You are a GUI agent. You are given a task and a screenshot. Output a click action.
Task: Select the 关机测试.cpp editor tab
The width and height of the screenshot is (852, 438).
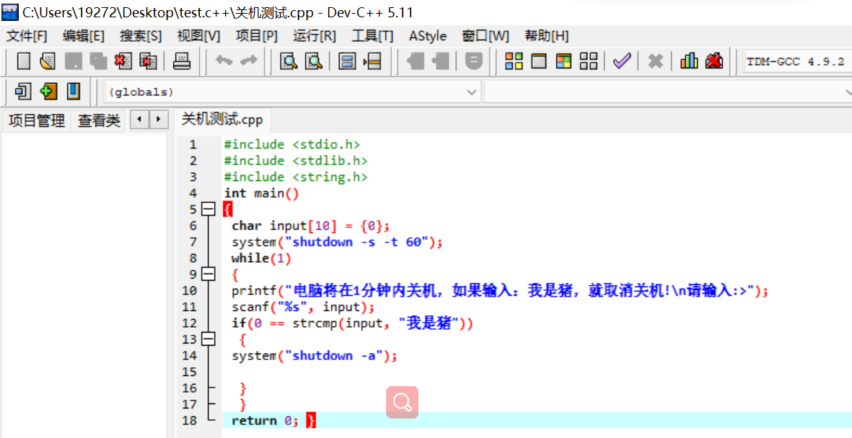coord(220,120)
